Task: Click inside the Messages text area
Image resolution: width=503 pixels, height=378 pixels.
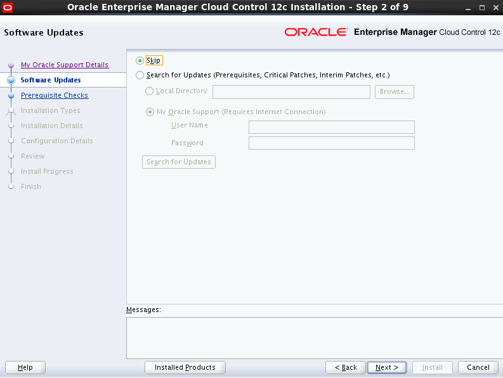Action: [x=315, y=338]
